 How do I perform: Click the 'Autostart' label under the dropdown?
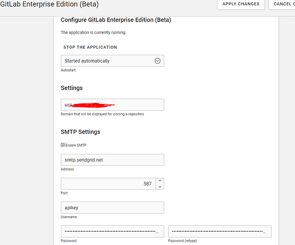[x=68, y=70]
